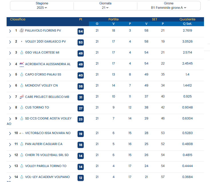Expand the Volley 2001 Garlasco row
210x182 pixels.
click(10, 42)
